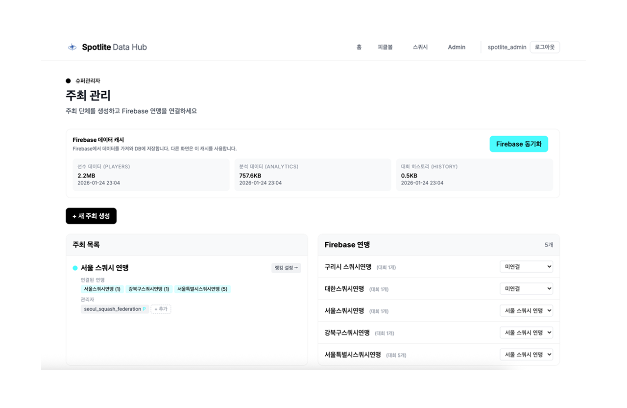Expand the 강북구스쿼시연맹 connection selector
Viewport: 627px width, 408px height.
pyautogui.click(x=526, y=332)
